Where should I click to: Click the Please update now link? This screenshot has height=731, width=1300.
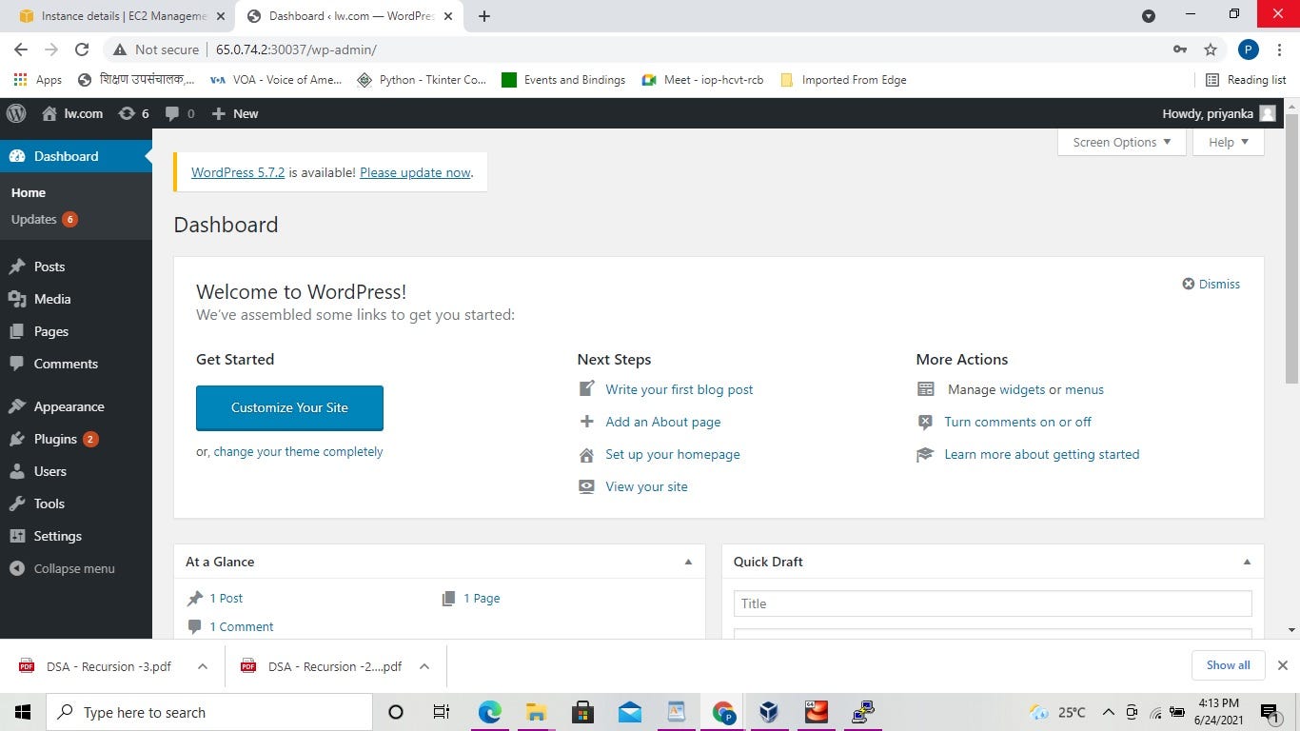tap(415, 172)
